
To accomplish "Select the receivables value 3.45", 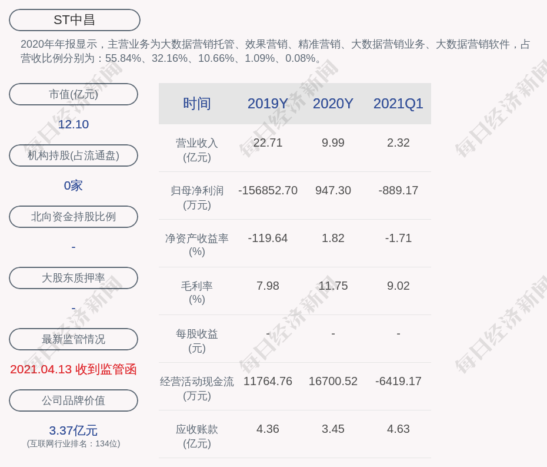I will [333, 429].
